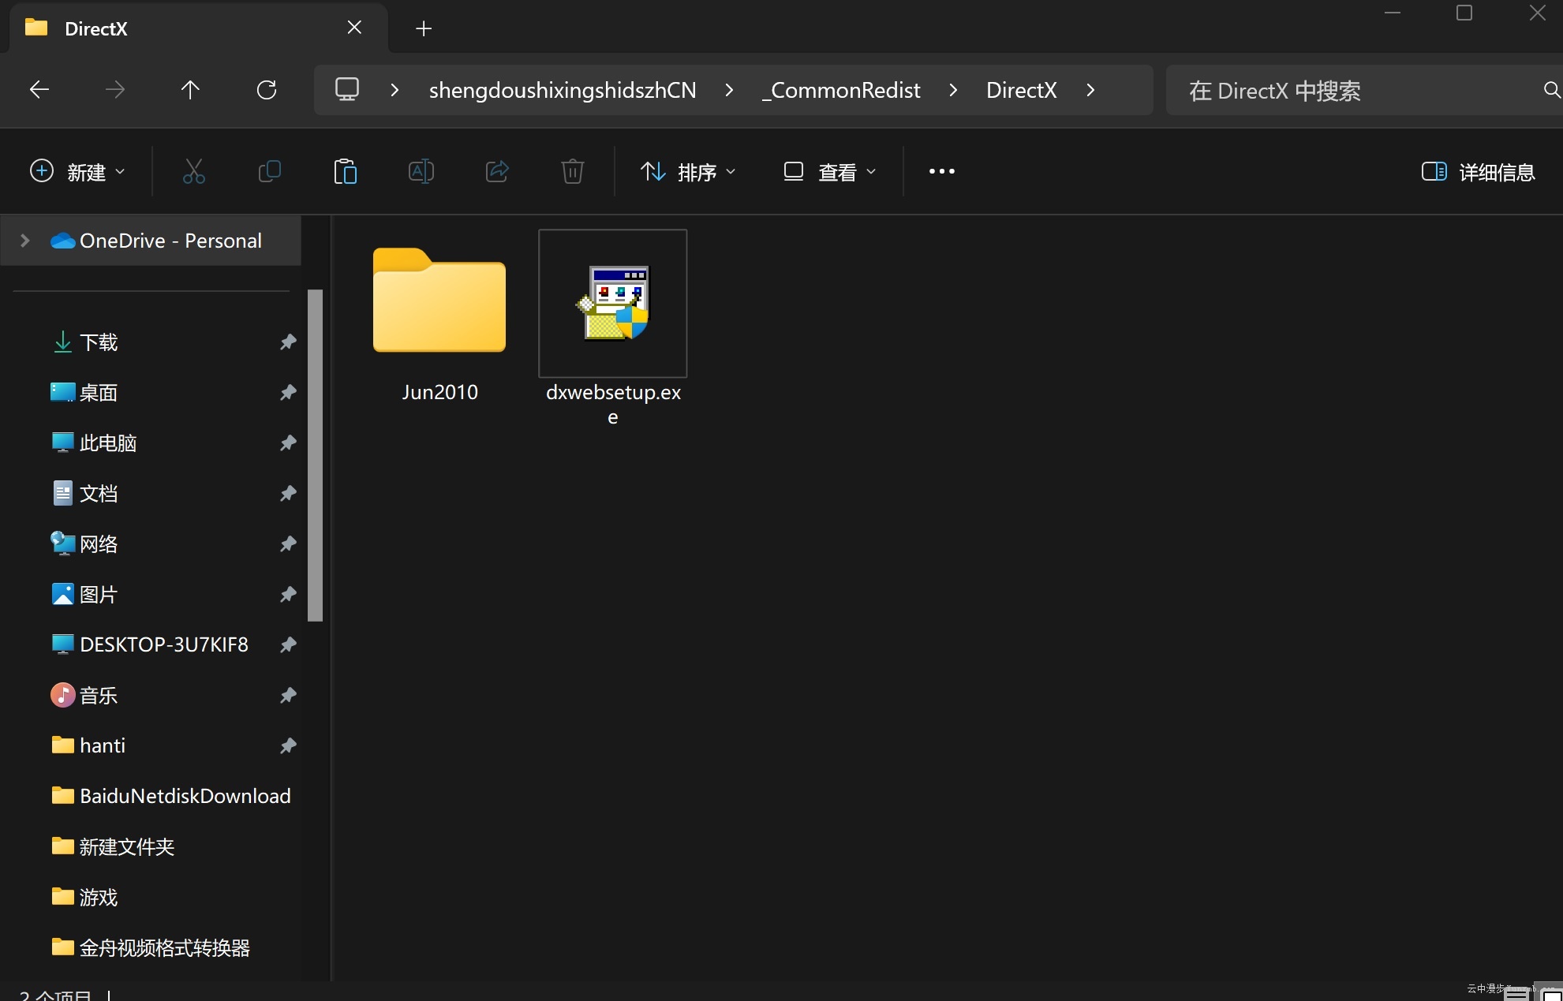1563x1001 pixels.
Task: Unpin 此电脑 using its pin icon
Action: (x=288, y=443)
